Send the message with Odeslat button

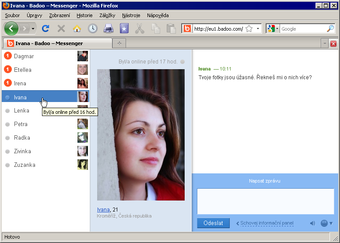coord(214,223)
